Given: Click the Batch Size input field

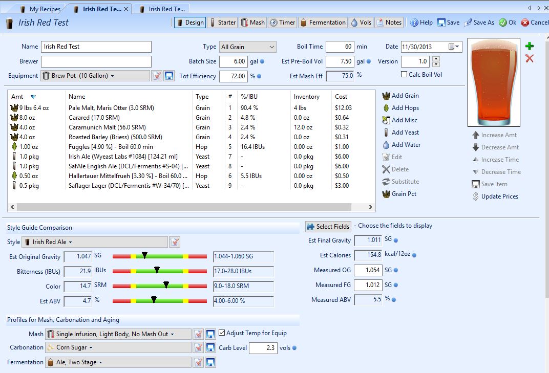Looking at the screenshot, I should [x=233, y=61].
